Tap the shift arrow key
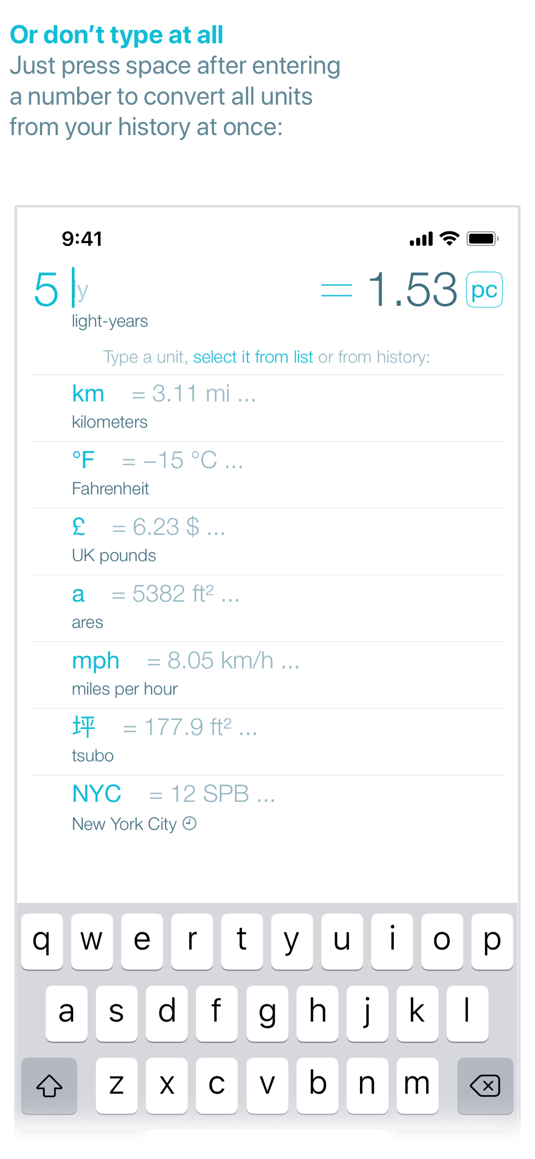Screen dimensions: 535x1159 coord(49,1086)
